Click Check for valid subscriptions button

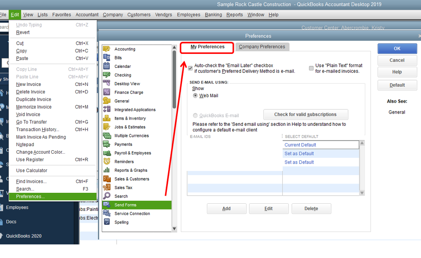click(306, 114)
